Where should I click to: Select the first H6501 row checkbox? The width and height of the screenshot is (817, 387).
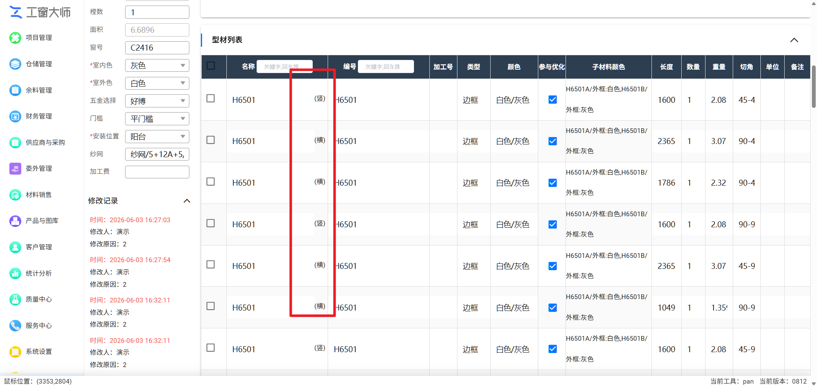211,99
